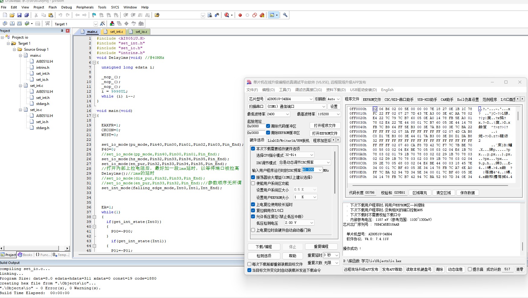
Task: Switch to the EEPROM文件 tab
Action: pyautogui.click(x=372, y=100)
